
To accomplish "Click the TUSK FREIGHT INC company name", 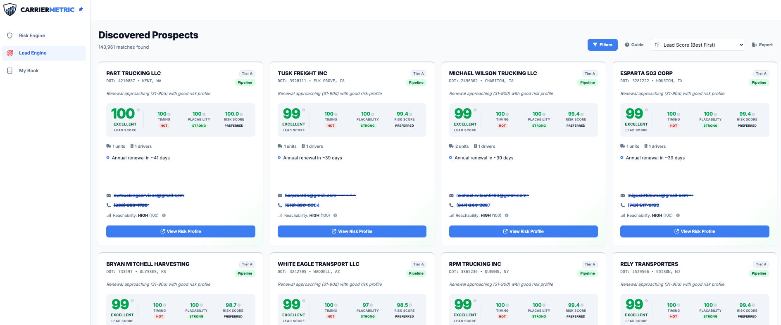I will (302, 73).
